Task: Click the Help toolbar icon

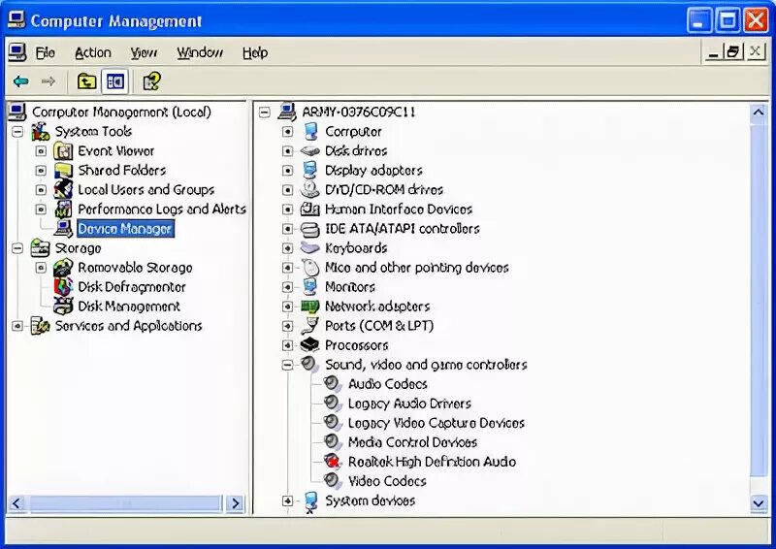Action: tap(151, 81)
